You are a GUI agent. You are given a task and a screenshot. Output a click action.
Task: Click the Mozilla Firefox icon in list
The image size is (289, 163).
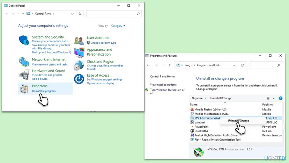pyautogui.click(x=192, y=109)
